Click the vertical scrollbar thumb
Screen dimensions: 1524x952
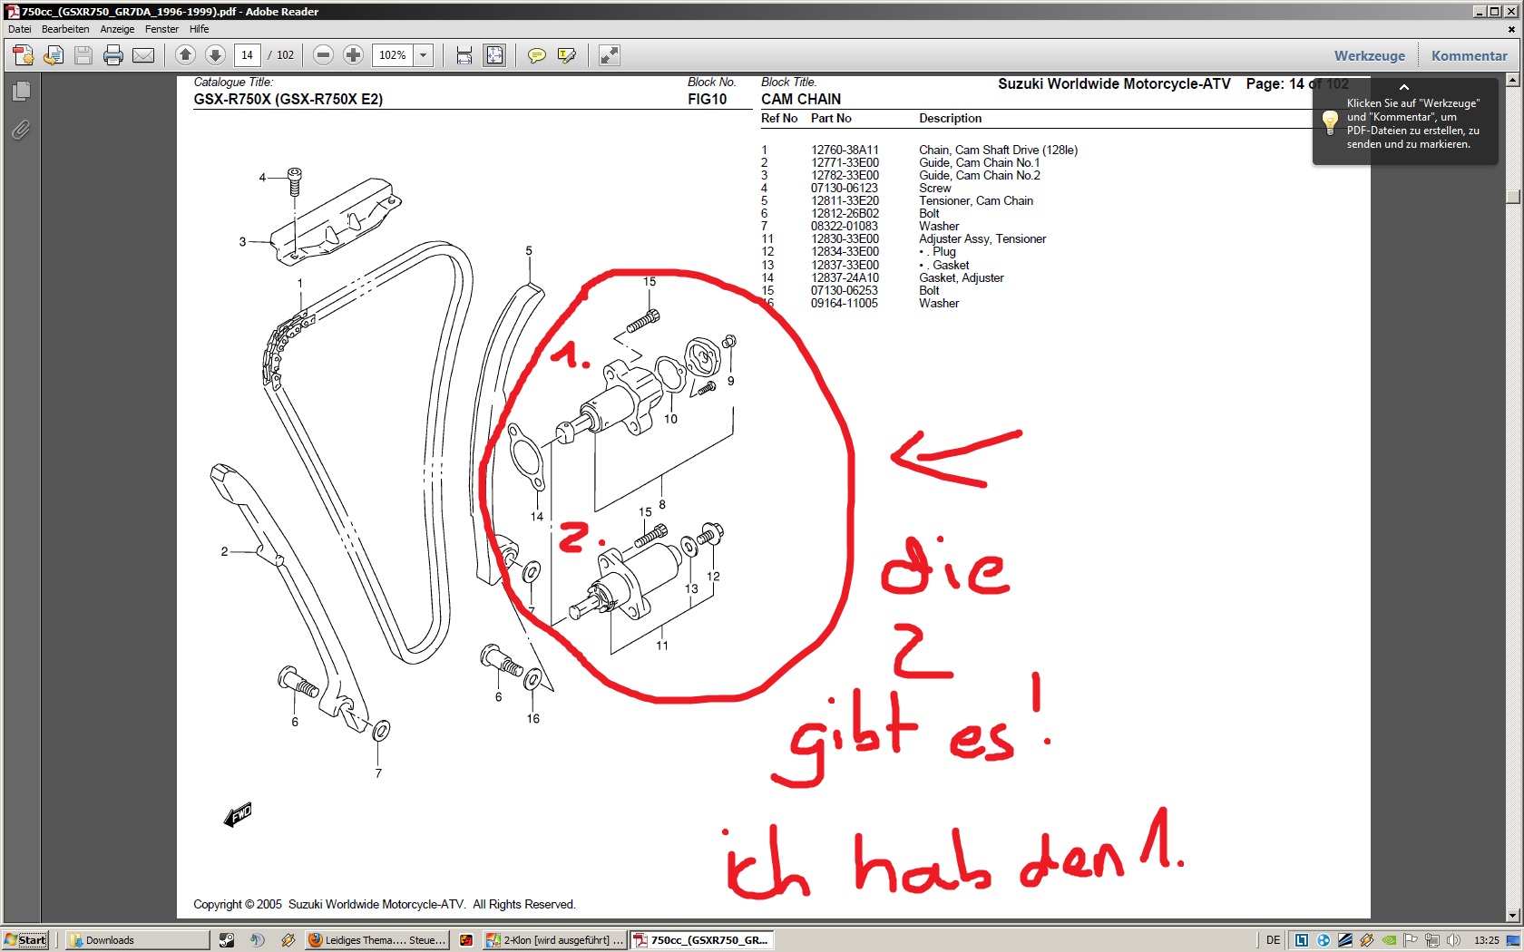point(1513,197)
